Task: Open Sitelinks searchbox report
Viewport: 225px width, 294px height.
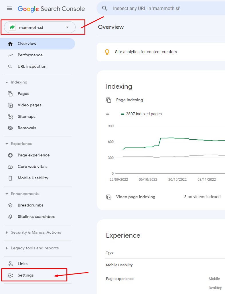Action: 37,216
